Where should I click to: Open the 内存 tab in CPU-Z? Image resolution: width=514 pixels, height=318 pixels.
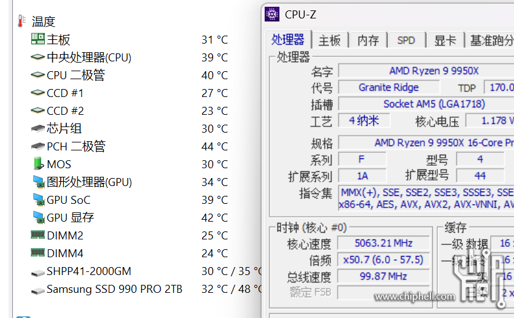point(368,41)
